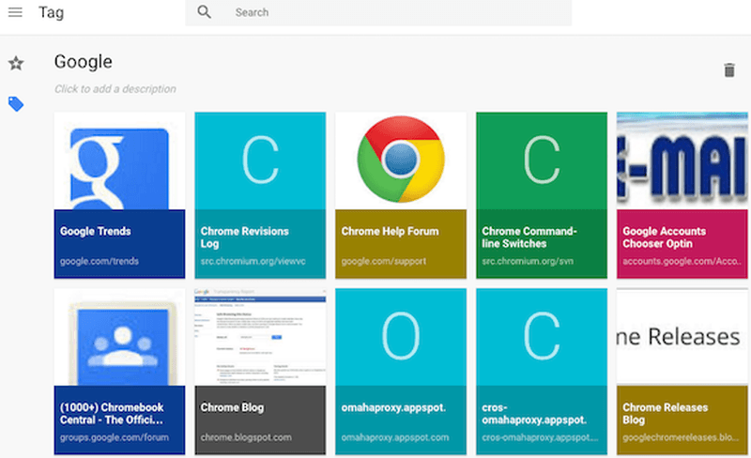Click the magnifying glass search icon
Image resolution: width=751 pixels, height=458 pixels.
[205, 12]
